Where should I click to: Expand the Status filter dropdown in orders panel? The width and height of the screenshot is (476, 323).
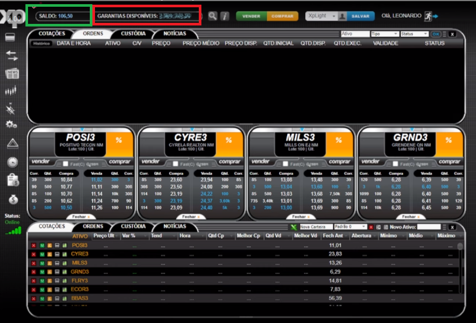[414, 34]
